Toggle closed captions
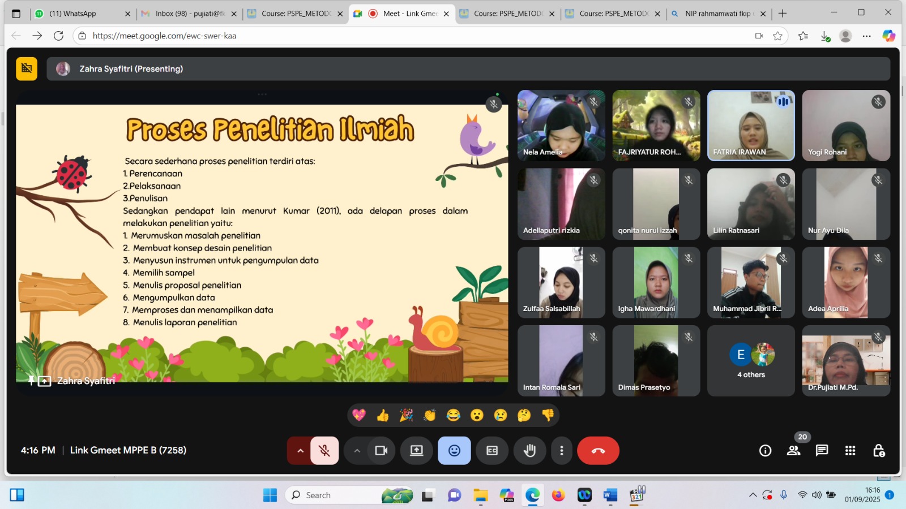This screenshot has width=906, height=509. pyautogui.click(x=492, y=451)
